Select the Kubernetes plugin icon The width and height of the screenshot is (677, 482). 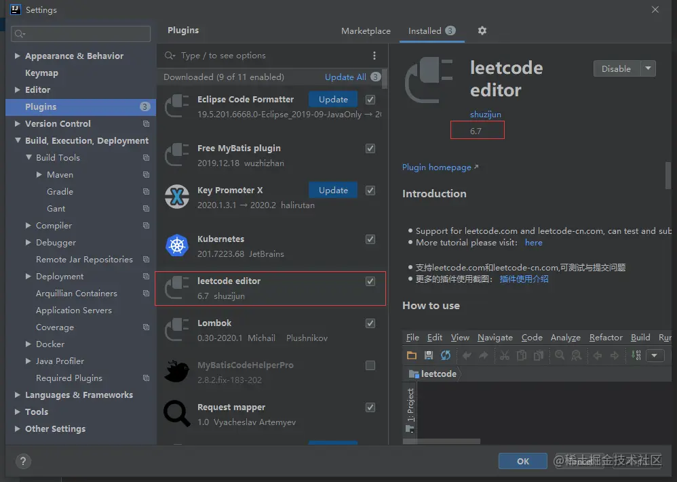pos(177,245)
